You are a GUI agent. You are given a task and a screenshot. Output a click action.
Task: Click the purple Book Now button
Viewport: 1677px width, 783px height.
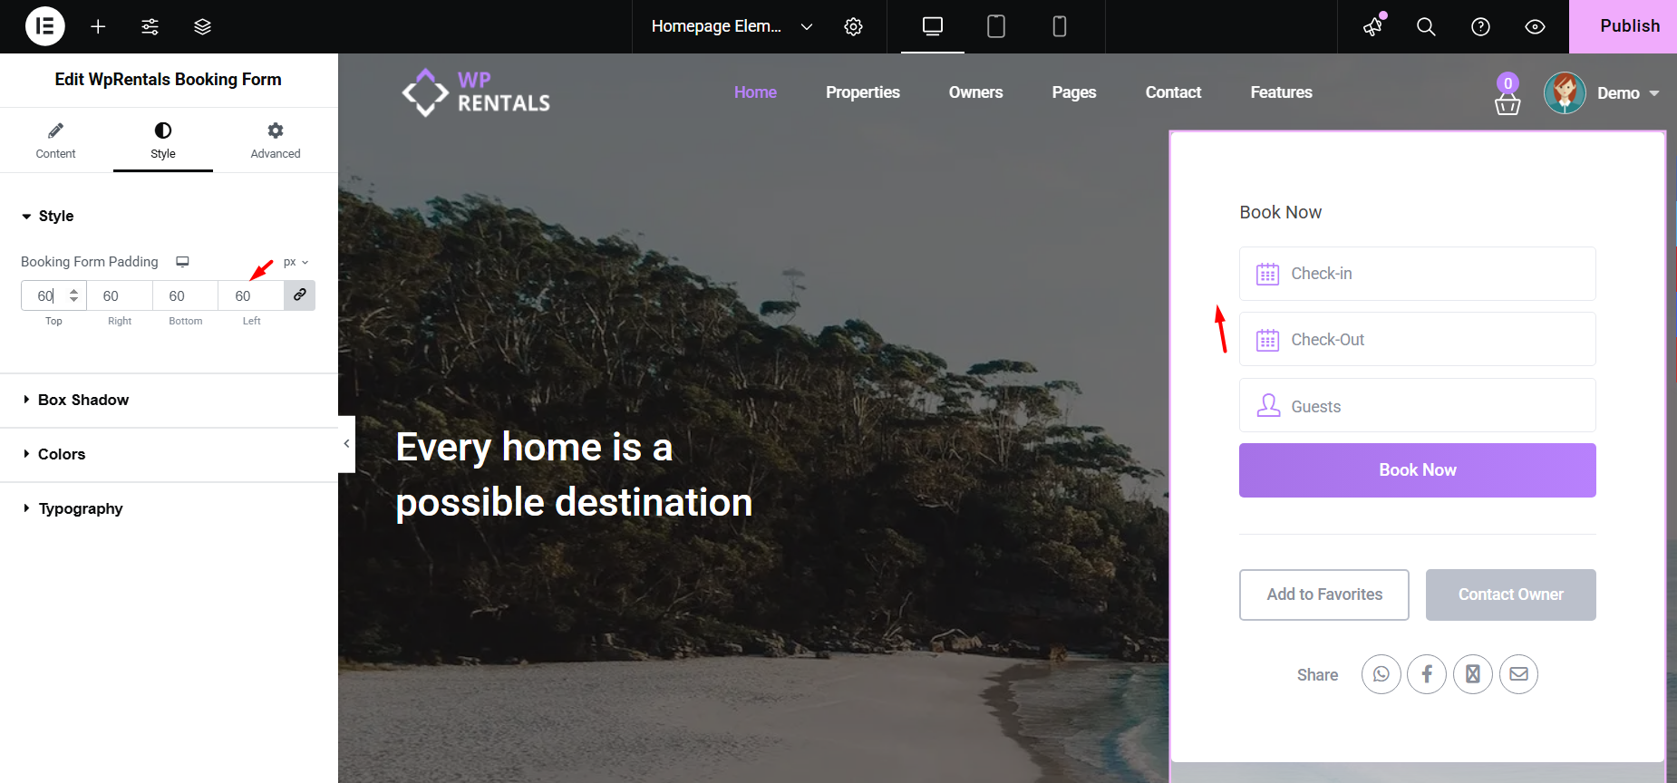tap(1417, 470)
